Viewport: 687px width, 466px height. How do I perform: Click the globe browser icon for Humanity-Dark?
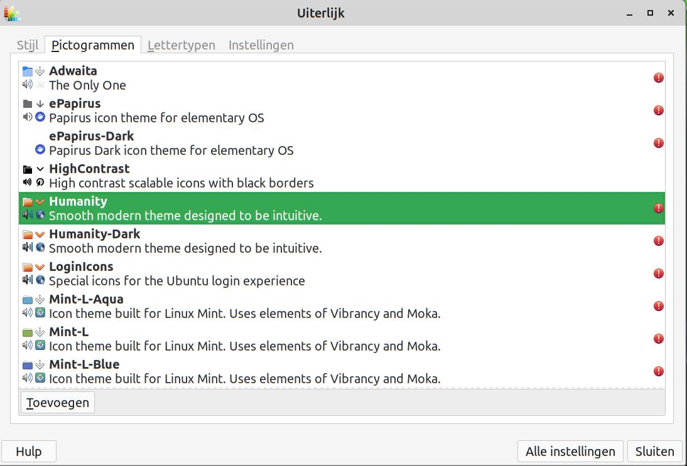[40, 247]
